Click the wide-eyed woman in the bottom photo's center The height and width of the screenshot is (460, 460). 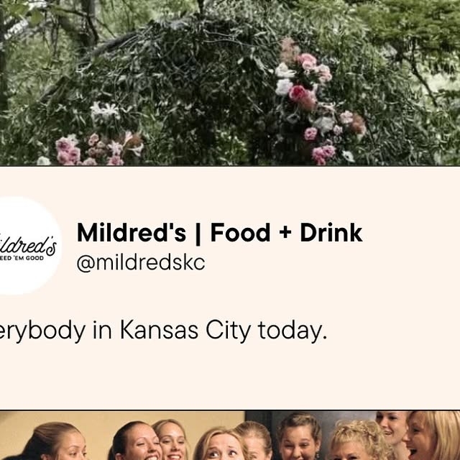click(221, 444)
